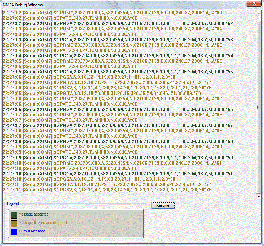Click the 22:27:06 $GPGSV line ending 30*76
Screen dimensions: 264x246
coord(107,88)
